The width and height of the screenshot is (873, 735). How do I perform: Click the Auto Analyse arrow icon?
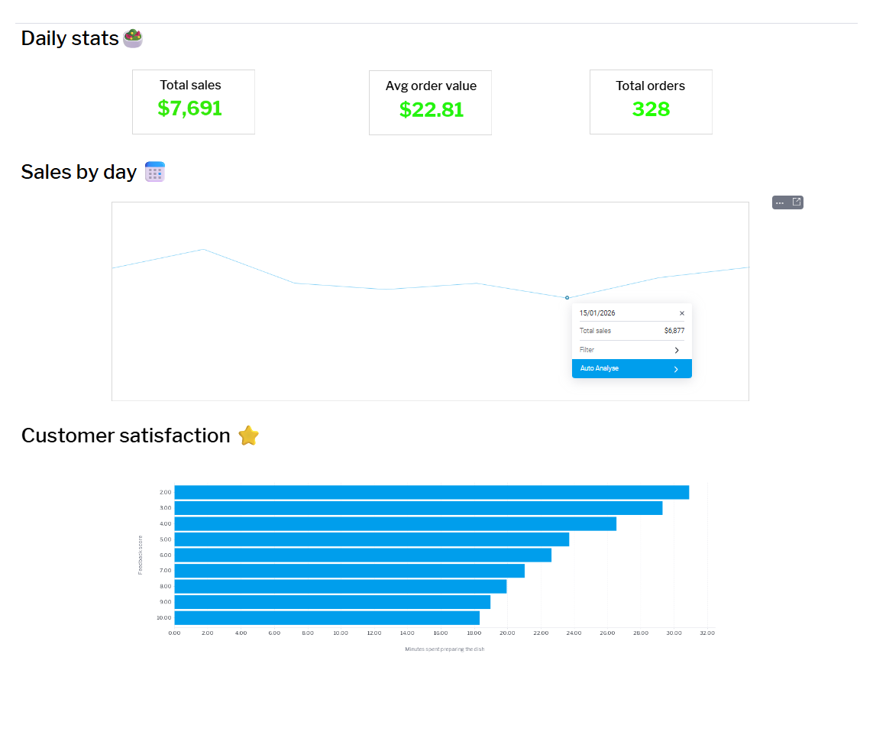tap(675, 368)
